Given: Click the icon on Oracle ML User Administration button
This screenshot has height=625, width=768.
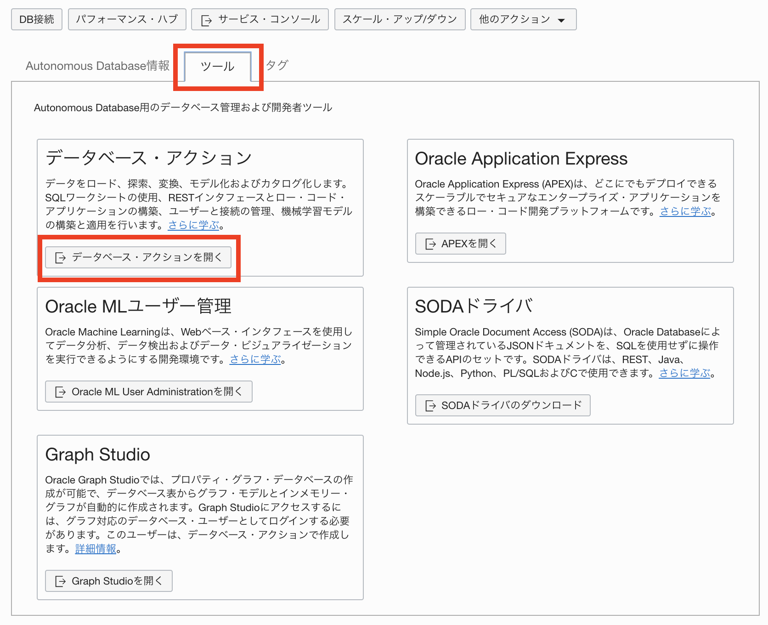Looking at the screenshot, I should [60, 392].
